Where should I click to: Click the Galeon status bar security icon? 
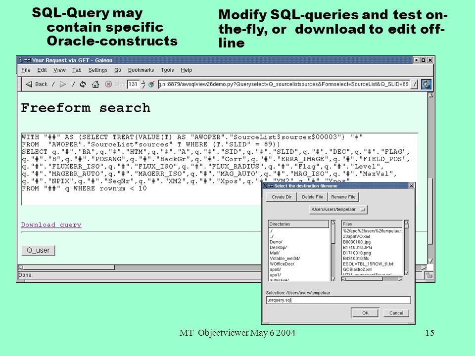tap(428, 275)
